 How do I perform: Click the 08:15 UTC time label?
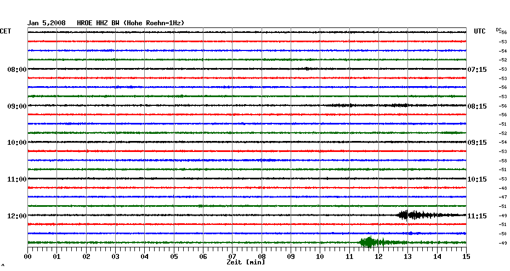tap(477, 106)
